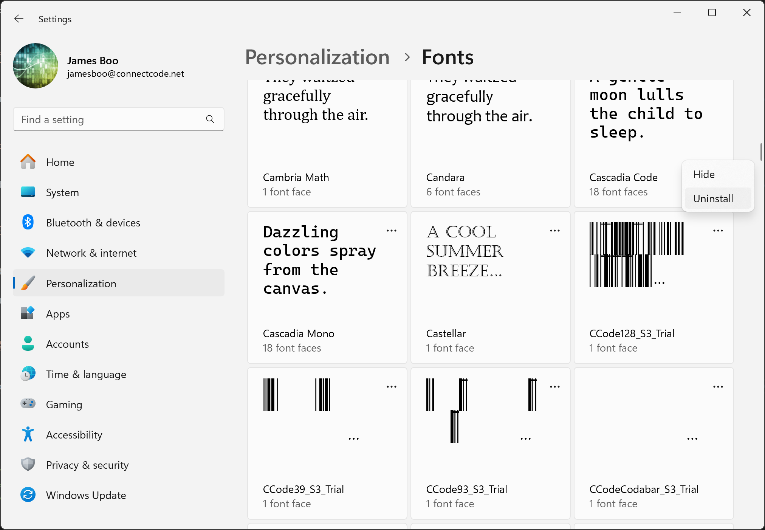Select Personalization in the sidebar
Image resolution: width=765 pixels, height=530 pixels.
119,283
